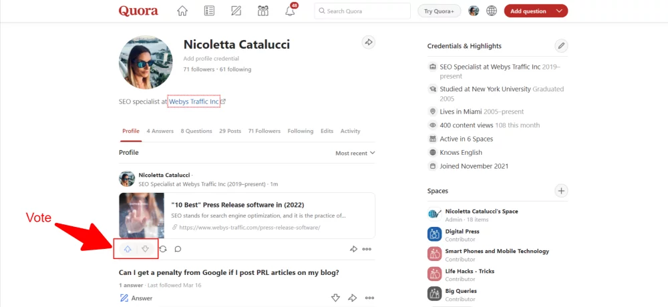Screen dimensions: 668x307
Task: Open the Following feed icon in the header
Action: [x=209, y=11]
